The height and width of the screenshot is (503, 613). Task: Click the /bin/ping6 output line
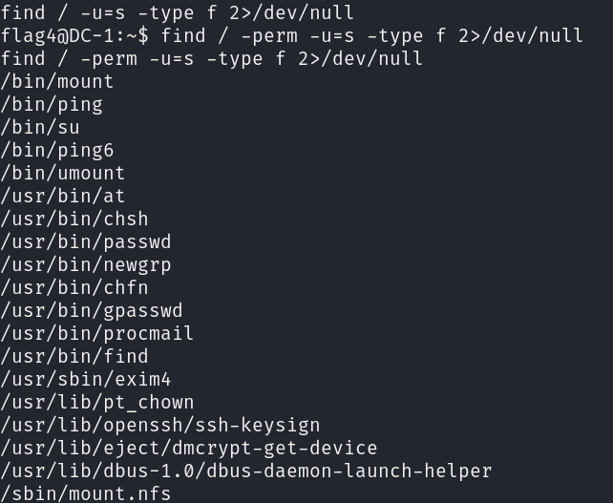click(57, 151)
